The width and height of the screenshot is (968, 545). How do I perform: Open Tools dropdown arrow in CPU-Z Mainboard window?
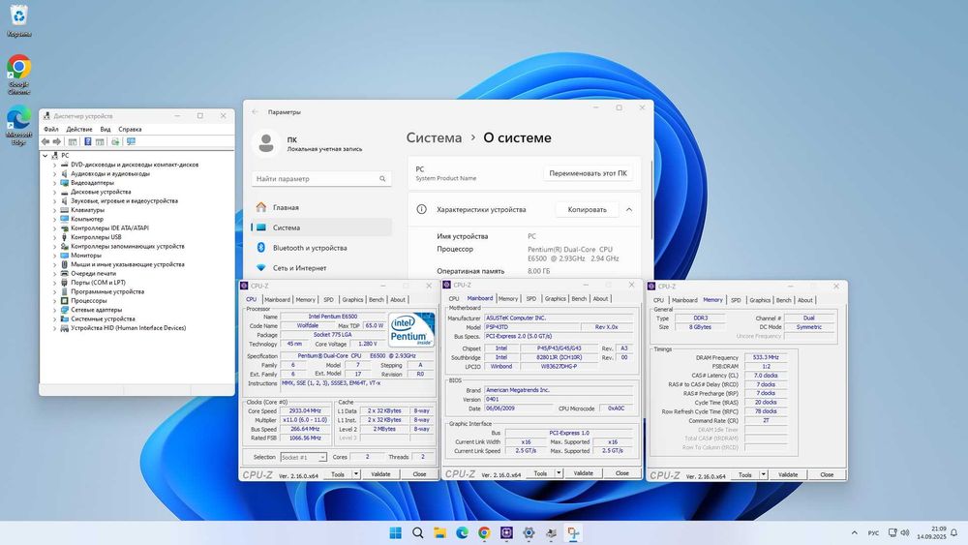point(559,473)
